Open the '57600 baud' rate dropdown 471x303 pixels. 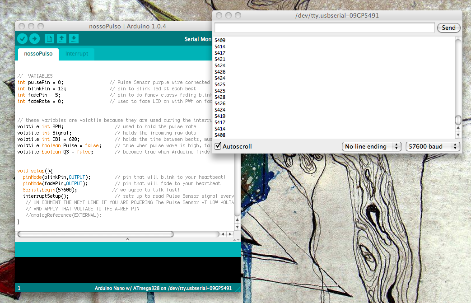tap(433, 146)
